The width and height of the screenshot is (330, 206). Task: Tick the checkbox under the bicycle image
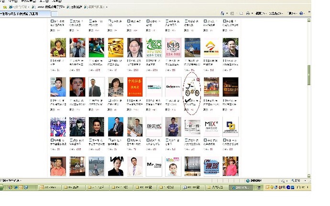tap(186, 101)
